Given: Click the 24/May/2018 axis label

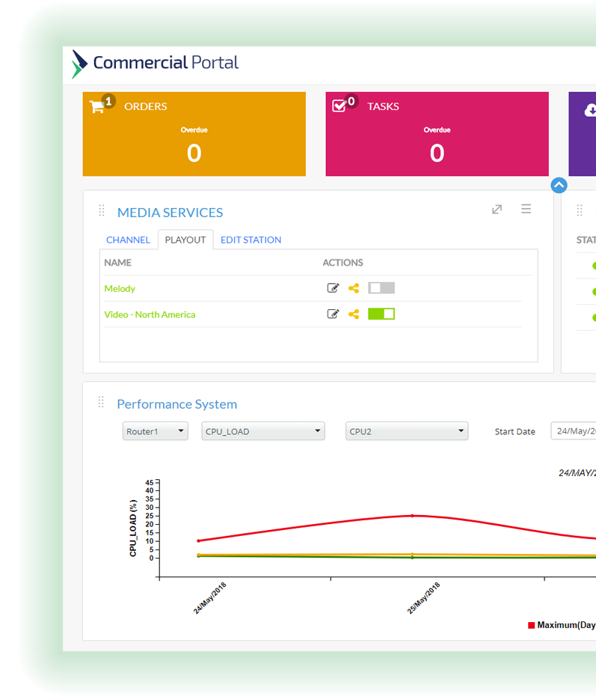Looking at the screenshot, I should pos(209,598).
